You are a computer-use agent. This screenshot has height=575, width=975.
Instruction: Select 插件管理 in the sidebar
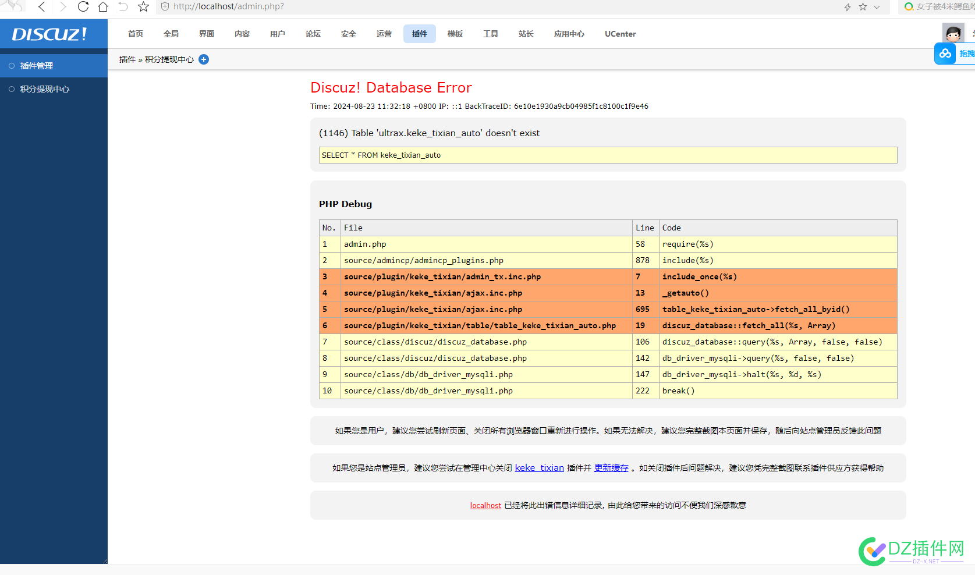point(54,66)
